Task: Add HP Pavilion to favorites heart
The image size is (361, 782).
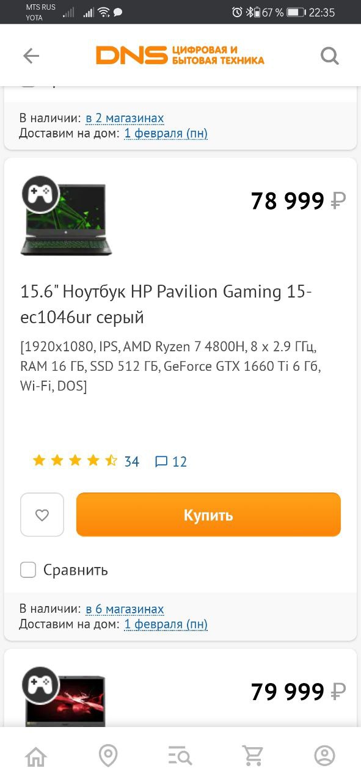Action: pyautogui.click(x=42, y=515)
